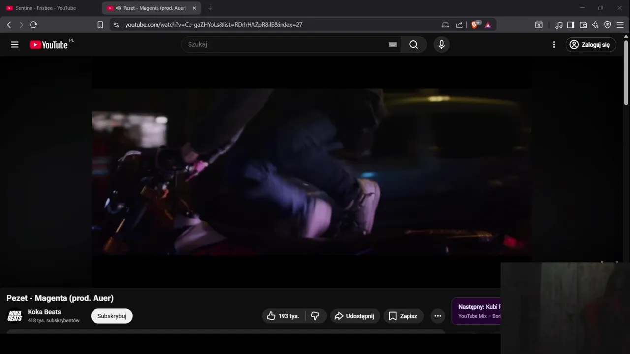Save video with the Zapisz button

click(x=404, y=316)
